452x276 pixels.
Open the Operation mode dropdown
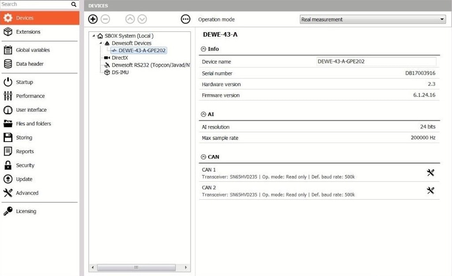pos(373,19)
